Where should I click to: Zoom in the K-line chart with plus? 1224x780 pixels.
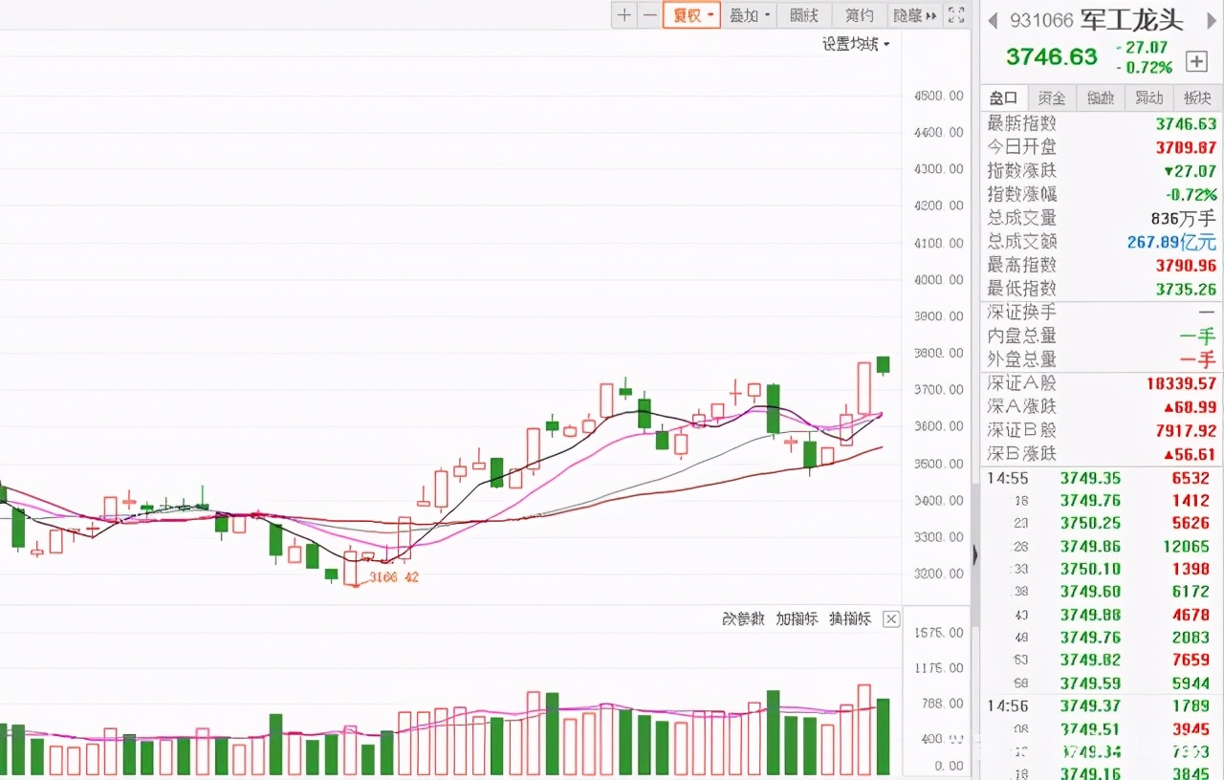pos(623,14)
